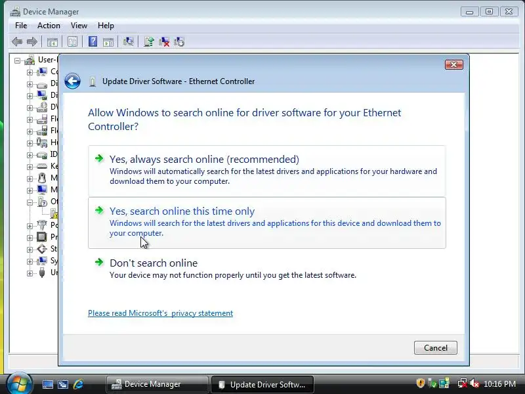
Task: Open the Action menu
Action: tap(49, 26)
